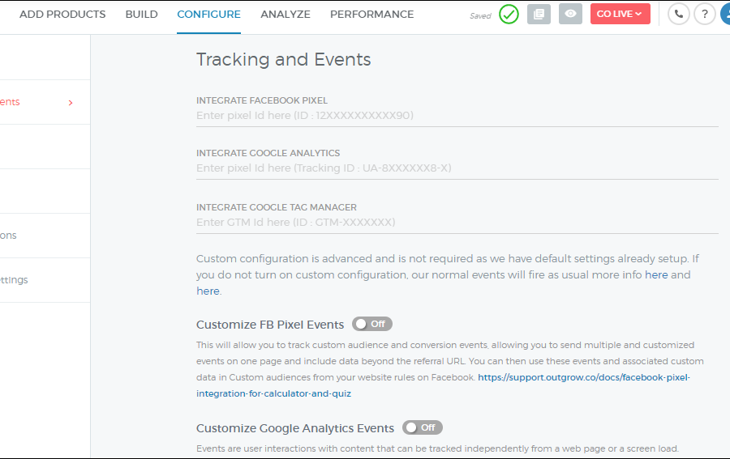Focus the Google Analytics tracking ID field
The image size is (730, 459).
coord(457,168)
